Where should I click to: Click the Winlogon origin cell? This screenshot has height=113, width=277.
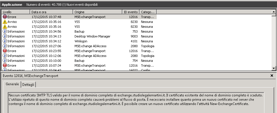coord(81,41)
